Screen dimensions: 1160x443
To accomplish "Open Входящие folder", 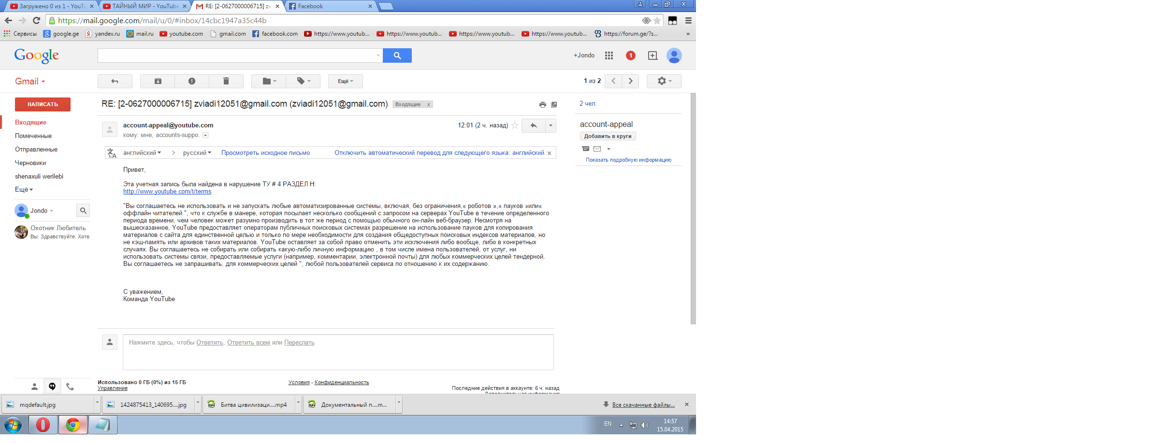I will click(30, 123).
